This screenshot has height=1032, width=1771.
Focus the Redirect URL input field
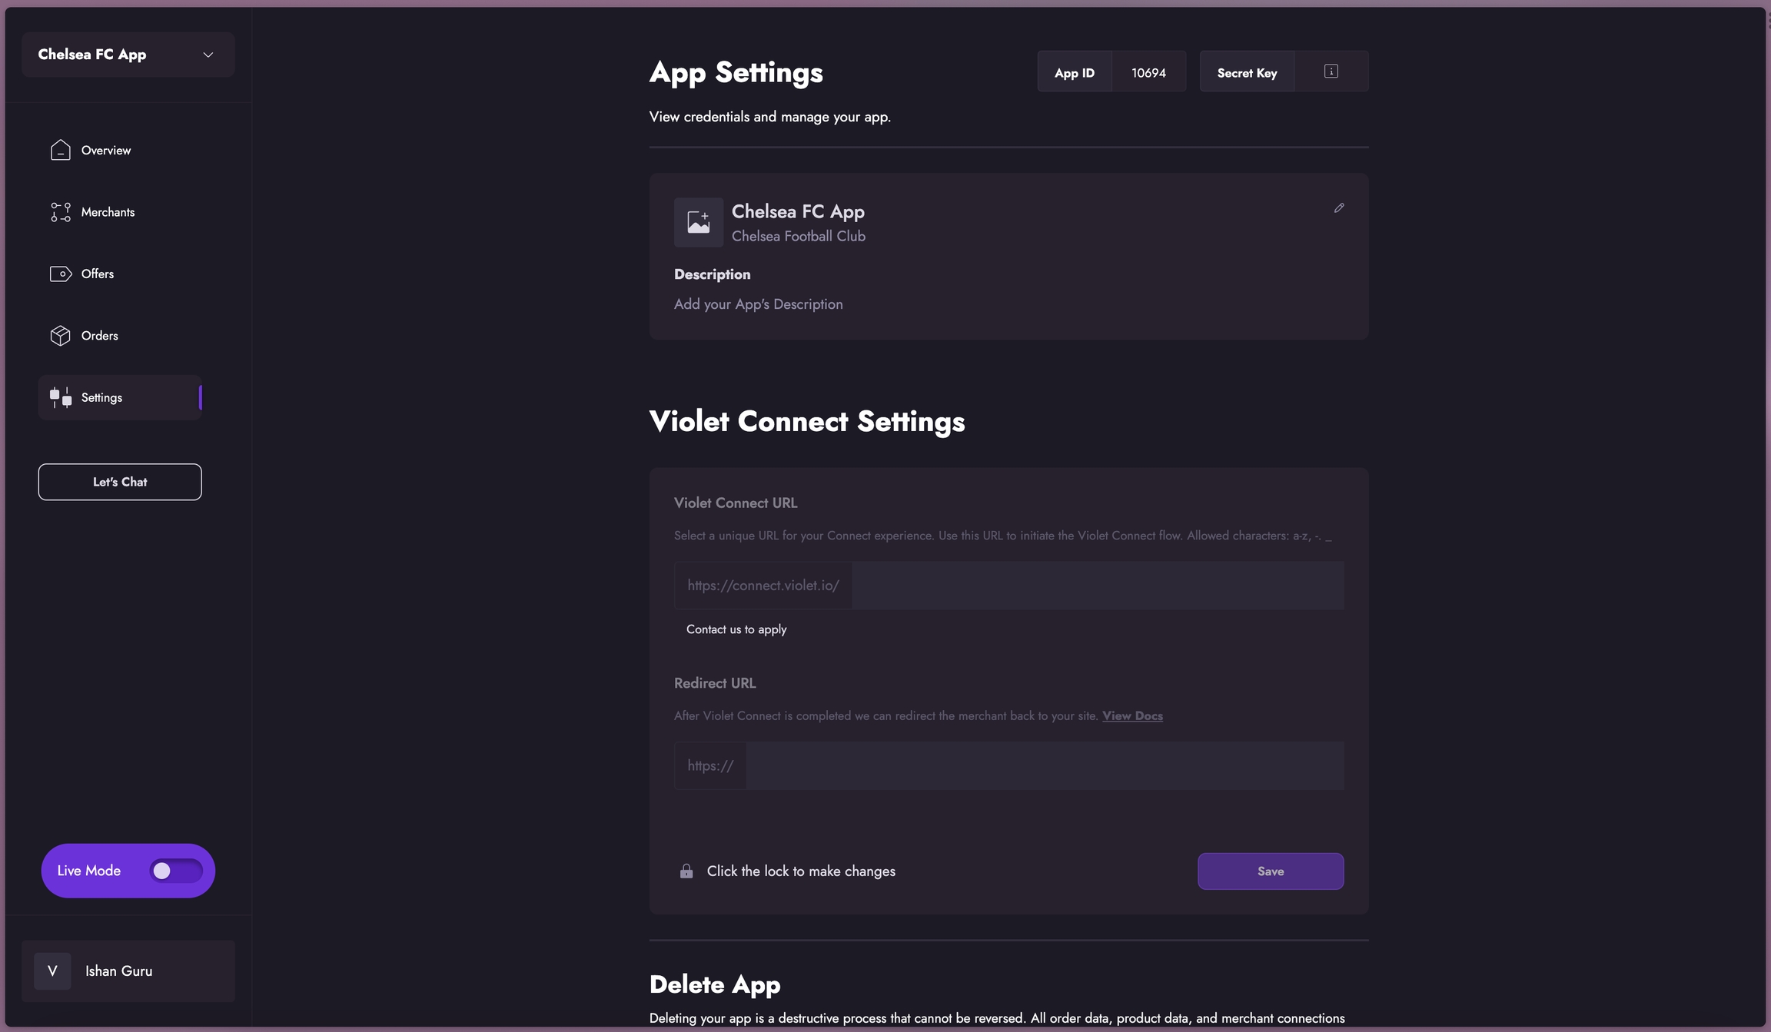[x=1044, y=765]
